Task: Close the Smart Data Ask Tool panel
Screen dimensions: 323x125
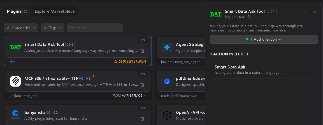Action: (x=315, y=12)
